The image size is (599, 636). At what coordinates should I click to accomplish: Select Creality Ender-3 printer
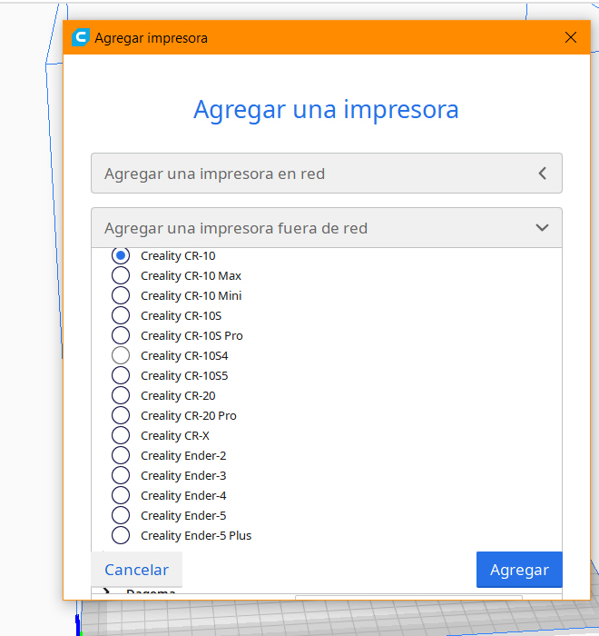point(121,476)
